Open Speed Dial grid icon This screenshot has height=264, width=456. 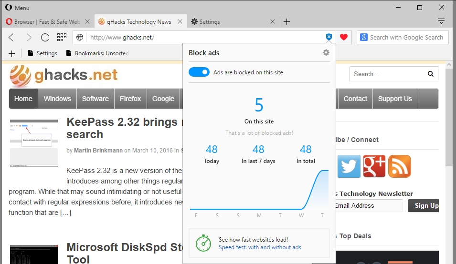point(62,37)
